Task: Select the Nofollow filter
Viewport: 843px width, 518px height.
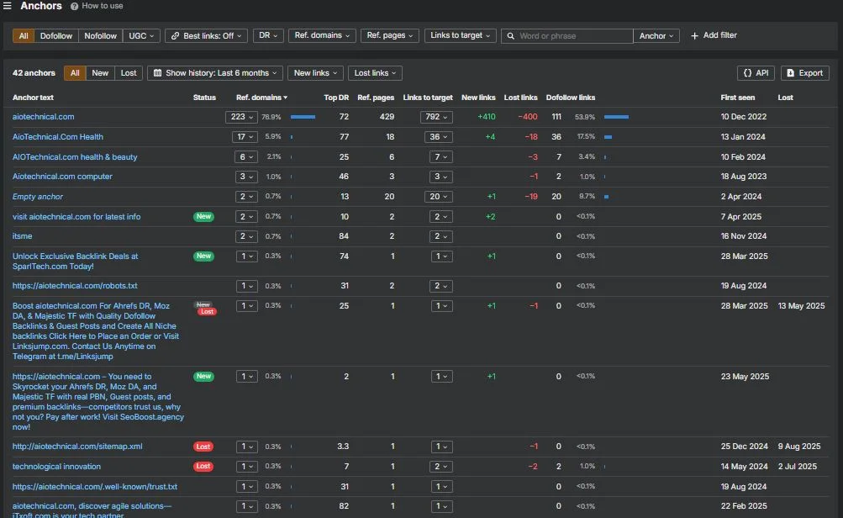Action: [100, 36]
